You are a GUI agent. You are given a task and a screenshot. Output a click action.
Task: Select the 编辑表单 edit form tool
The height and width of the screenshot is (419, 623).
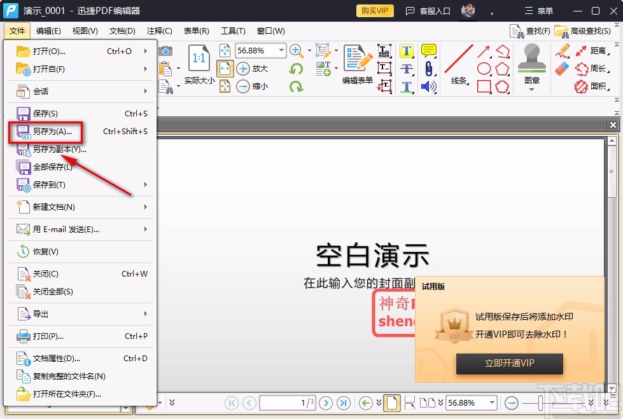357,60
